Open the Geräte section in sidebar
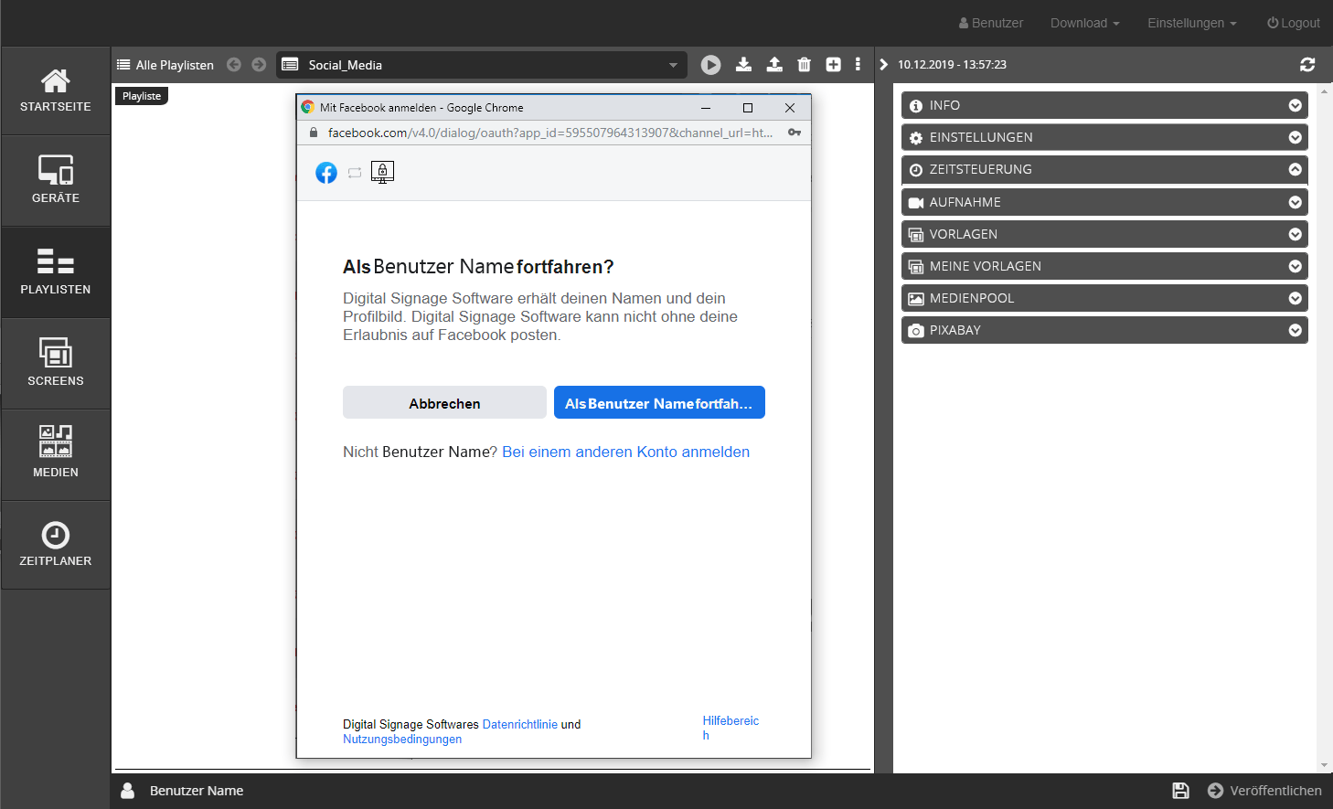 [x=56, y=180]
